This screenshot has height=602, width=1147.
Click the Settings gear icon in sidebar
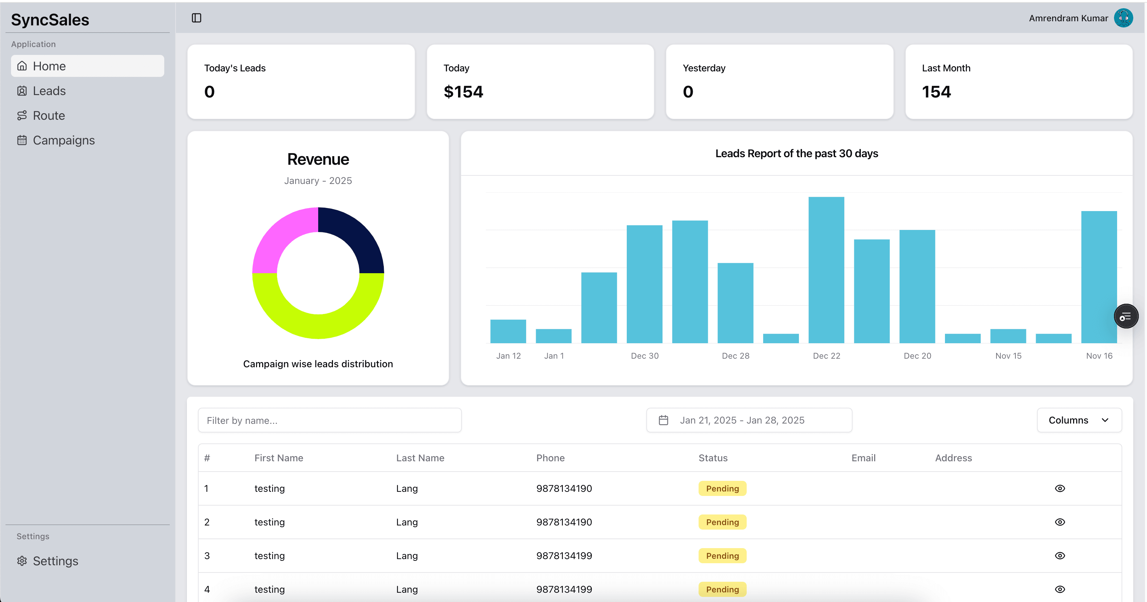pos(22,561)
